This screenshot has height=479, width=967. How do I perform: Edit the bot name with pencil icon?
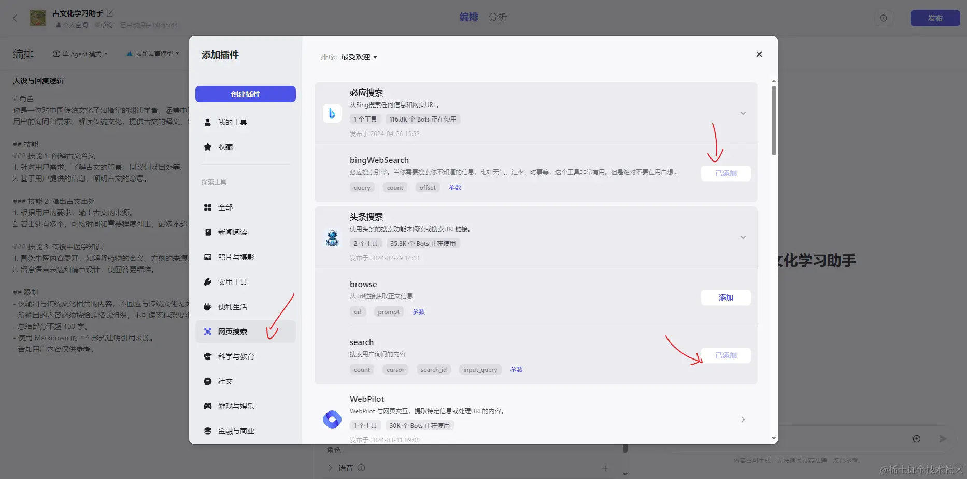point(110,13)
